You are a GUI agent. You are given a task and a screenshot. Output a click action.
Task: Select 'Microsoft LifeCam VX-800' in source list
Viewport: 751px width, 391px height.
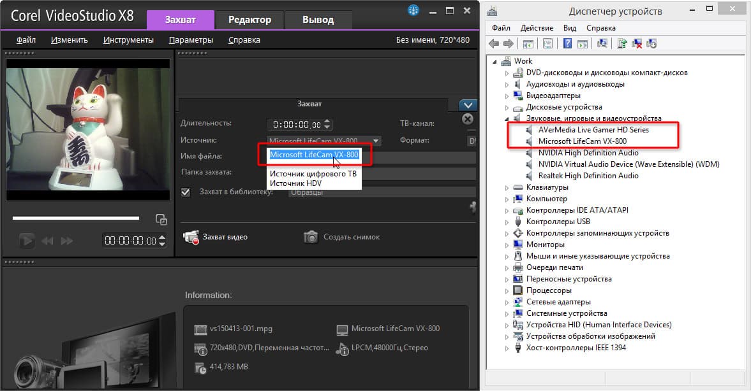[314, 154]
